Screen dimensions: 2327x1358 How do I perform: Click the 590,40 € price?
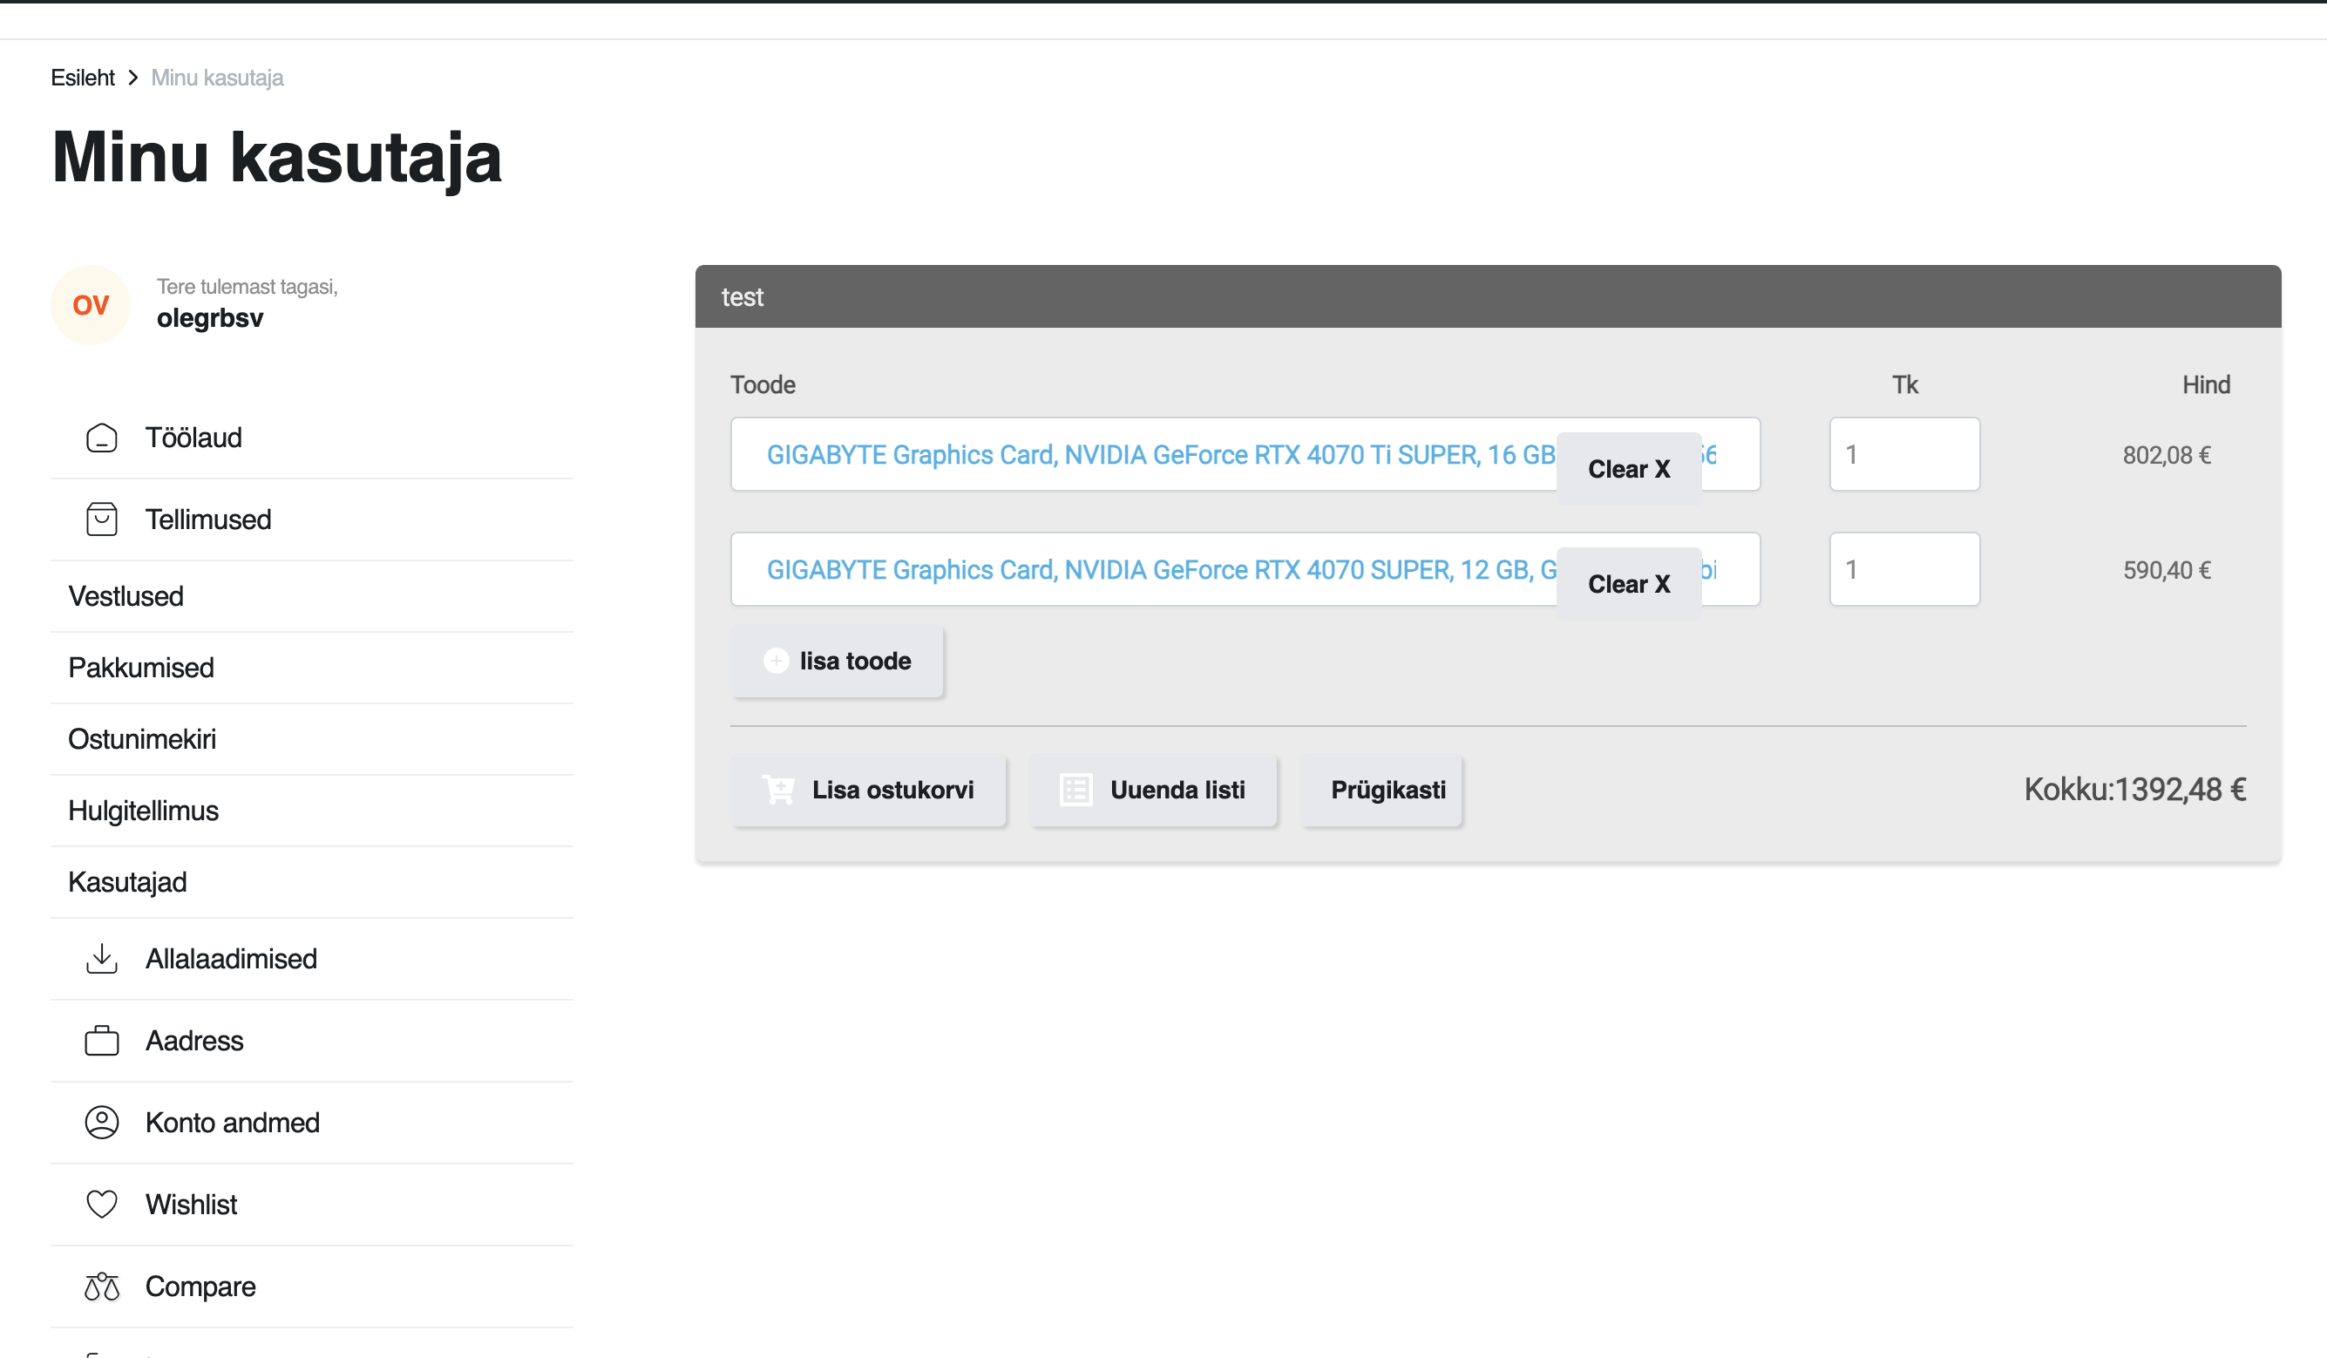point(2167,570)
